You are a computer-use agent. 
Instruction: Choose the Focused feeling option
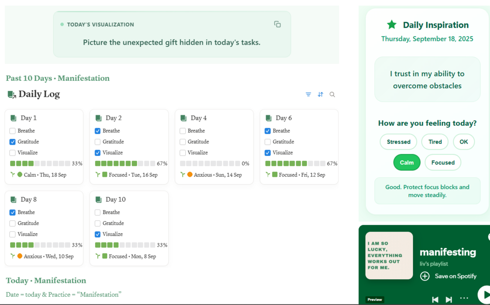(x=443, y=163)
